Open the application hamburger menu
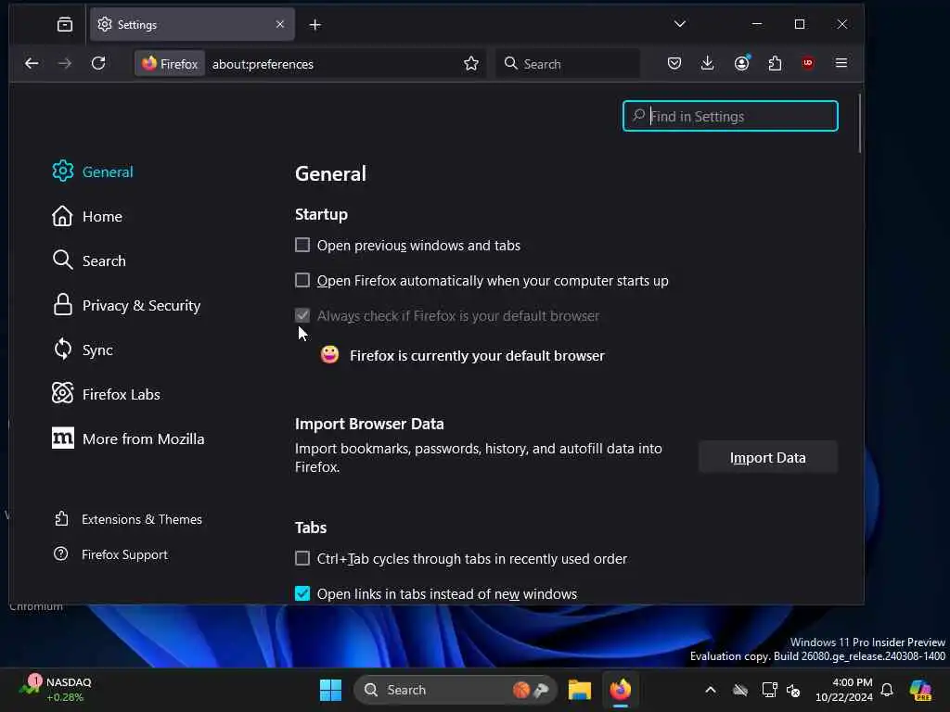 pyautogui.click(x=841, y=63)
